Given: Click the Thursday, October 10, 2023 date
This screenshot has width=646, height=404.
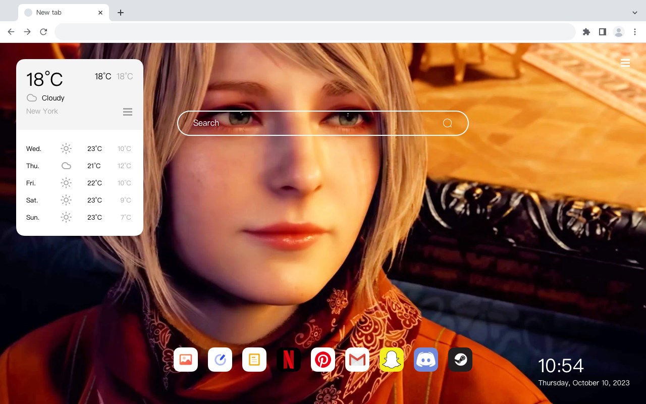Looking at the screenshot, I should click(584, 383).
